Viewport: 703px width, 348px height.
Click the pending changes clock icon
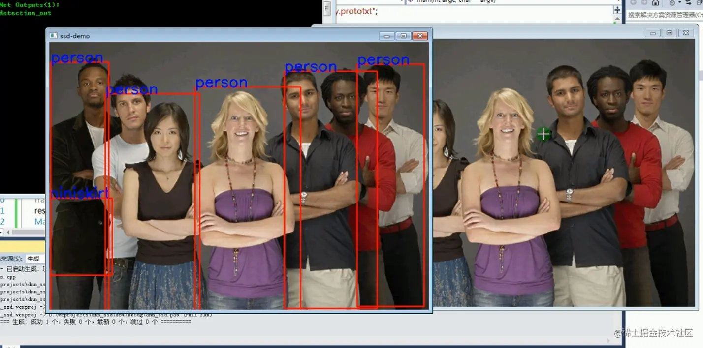671,3
